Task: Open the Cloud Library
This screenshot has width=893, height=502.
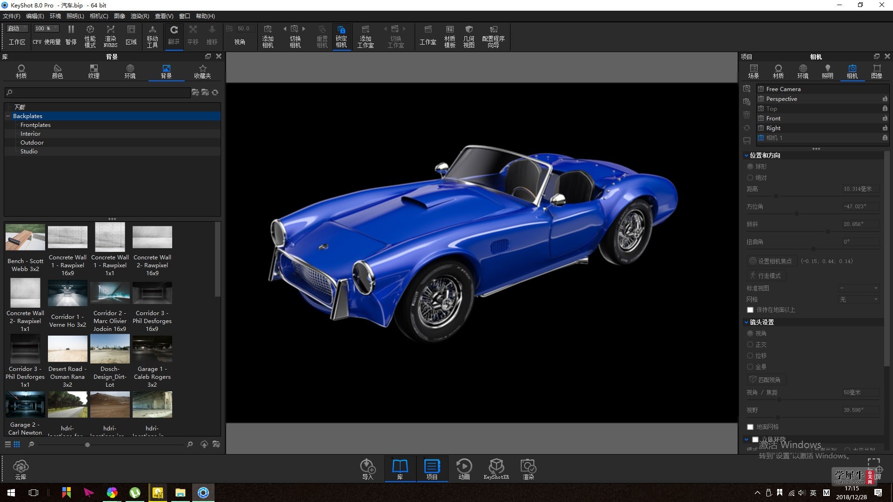Action: pos(20,469)
